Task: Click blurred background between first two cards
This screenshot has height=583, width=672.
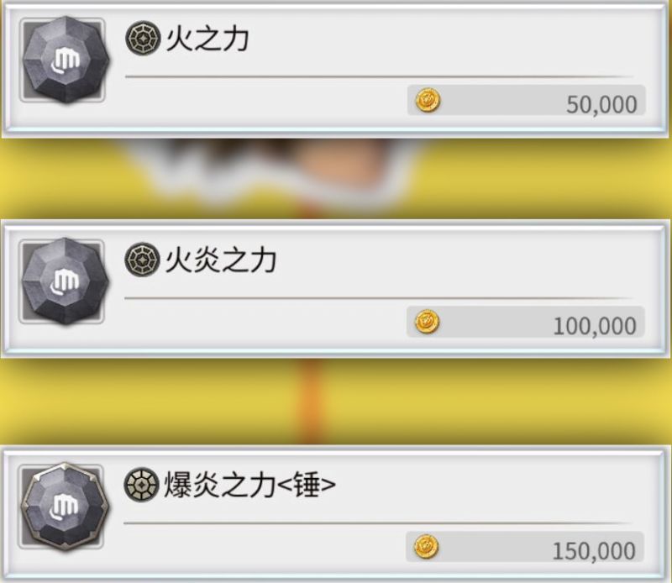Action: [335, 179]
